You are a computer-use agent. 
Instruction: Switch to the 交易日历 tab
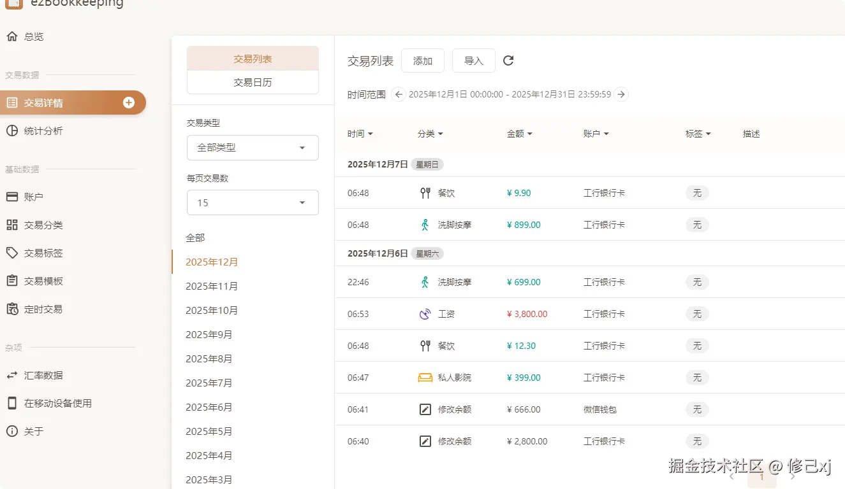coord(253,82)
